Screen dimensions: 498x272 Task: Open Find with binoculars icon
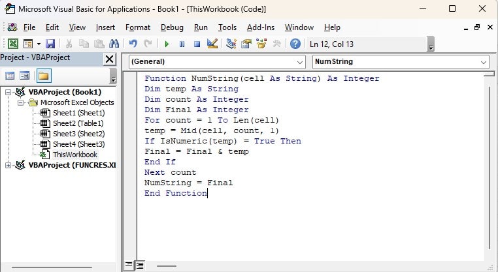pos(114,44)
